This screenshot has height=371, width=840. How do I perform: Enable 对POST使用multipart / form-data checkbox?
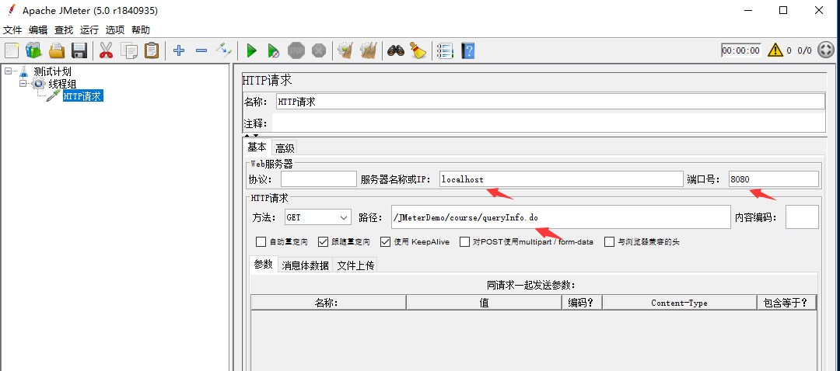pyautogui.click(x=464, y=241)
